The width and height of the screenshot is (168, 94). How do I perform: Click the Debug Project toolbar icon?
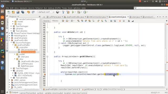[79, 12]
